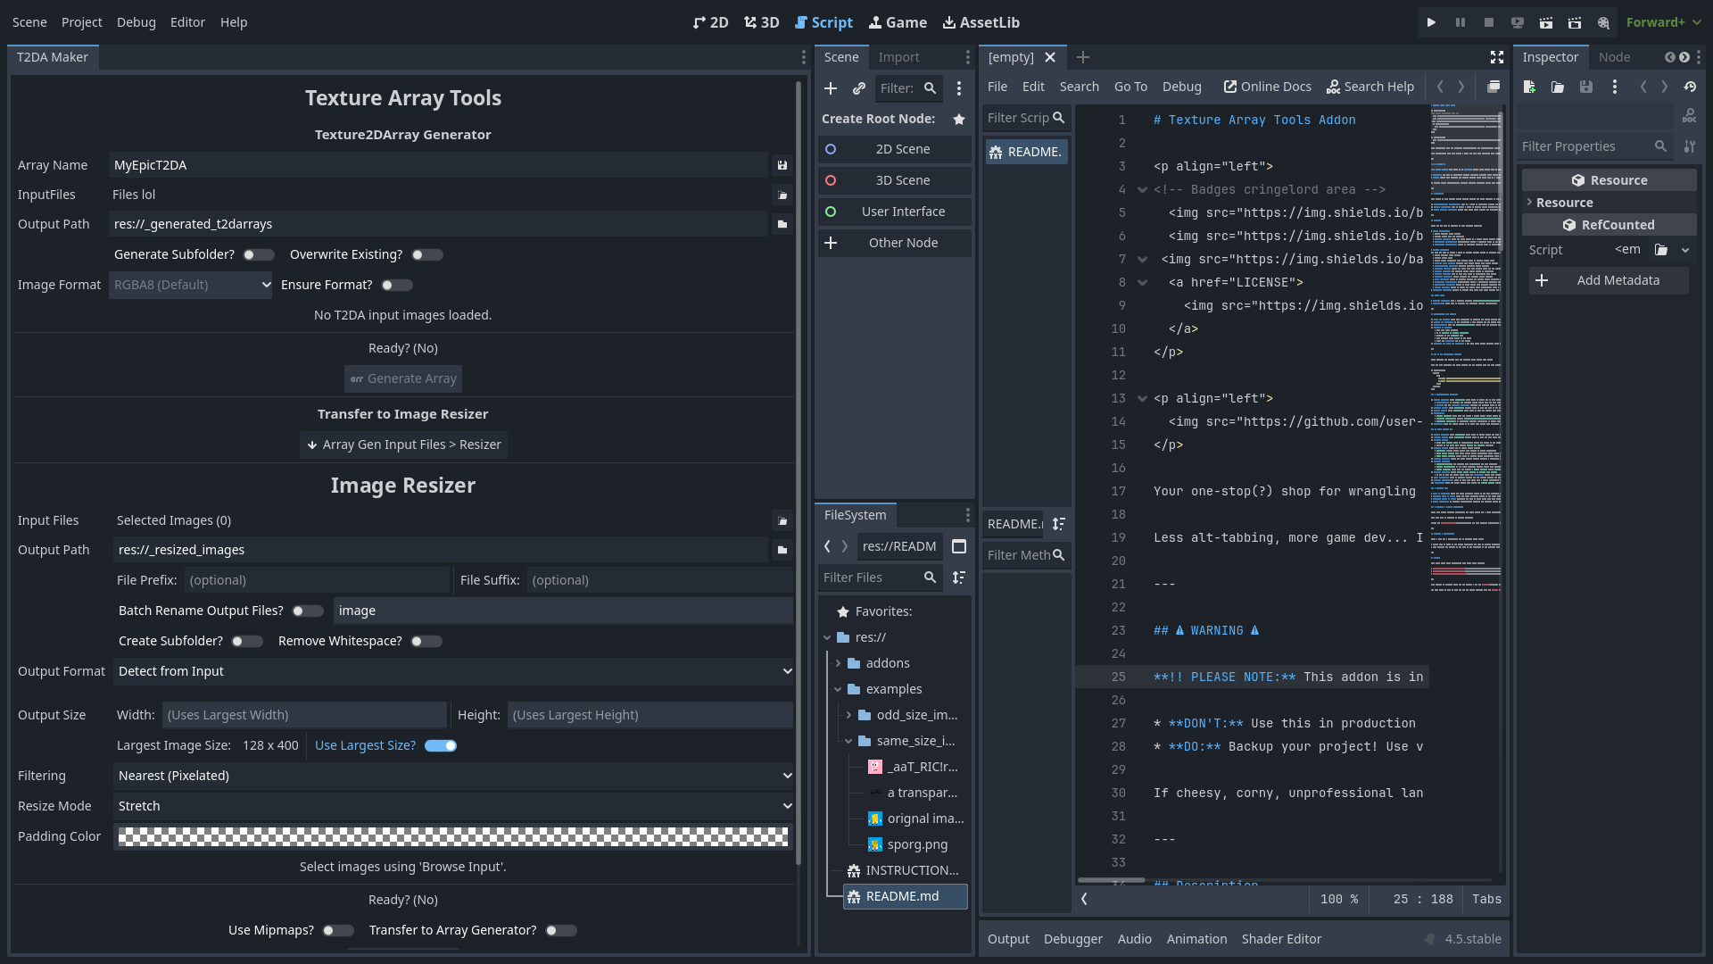Click the Instantiate Child Scene link icon
The image size is (1713, 964).
(858, 88)
